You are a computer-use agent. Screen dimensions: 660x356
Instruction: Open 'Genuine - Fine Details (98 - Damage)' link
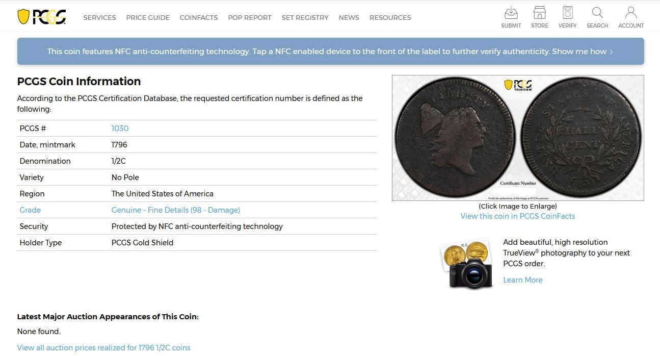coord(176,210)
